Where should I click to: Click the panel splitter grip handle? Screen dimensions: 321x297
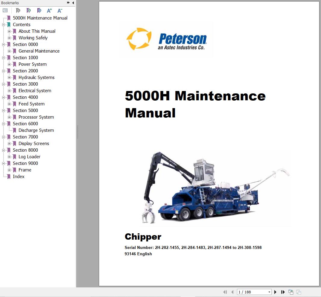tap(77, 132)
